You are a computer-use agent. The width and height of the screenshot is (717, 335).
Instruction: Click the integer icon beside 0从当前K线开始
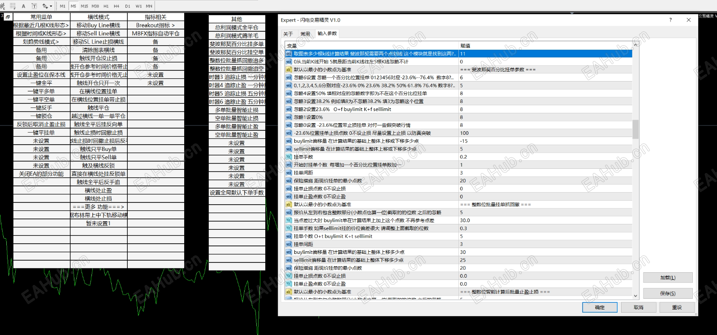289,62
